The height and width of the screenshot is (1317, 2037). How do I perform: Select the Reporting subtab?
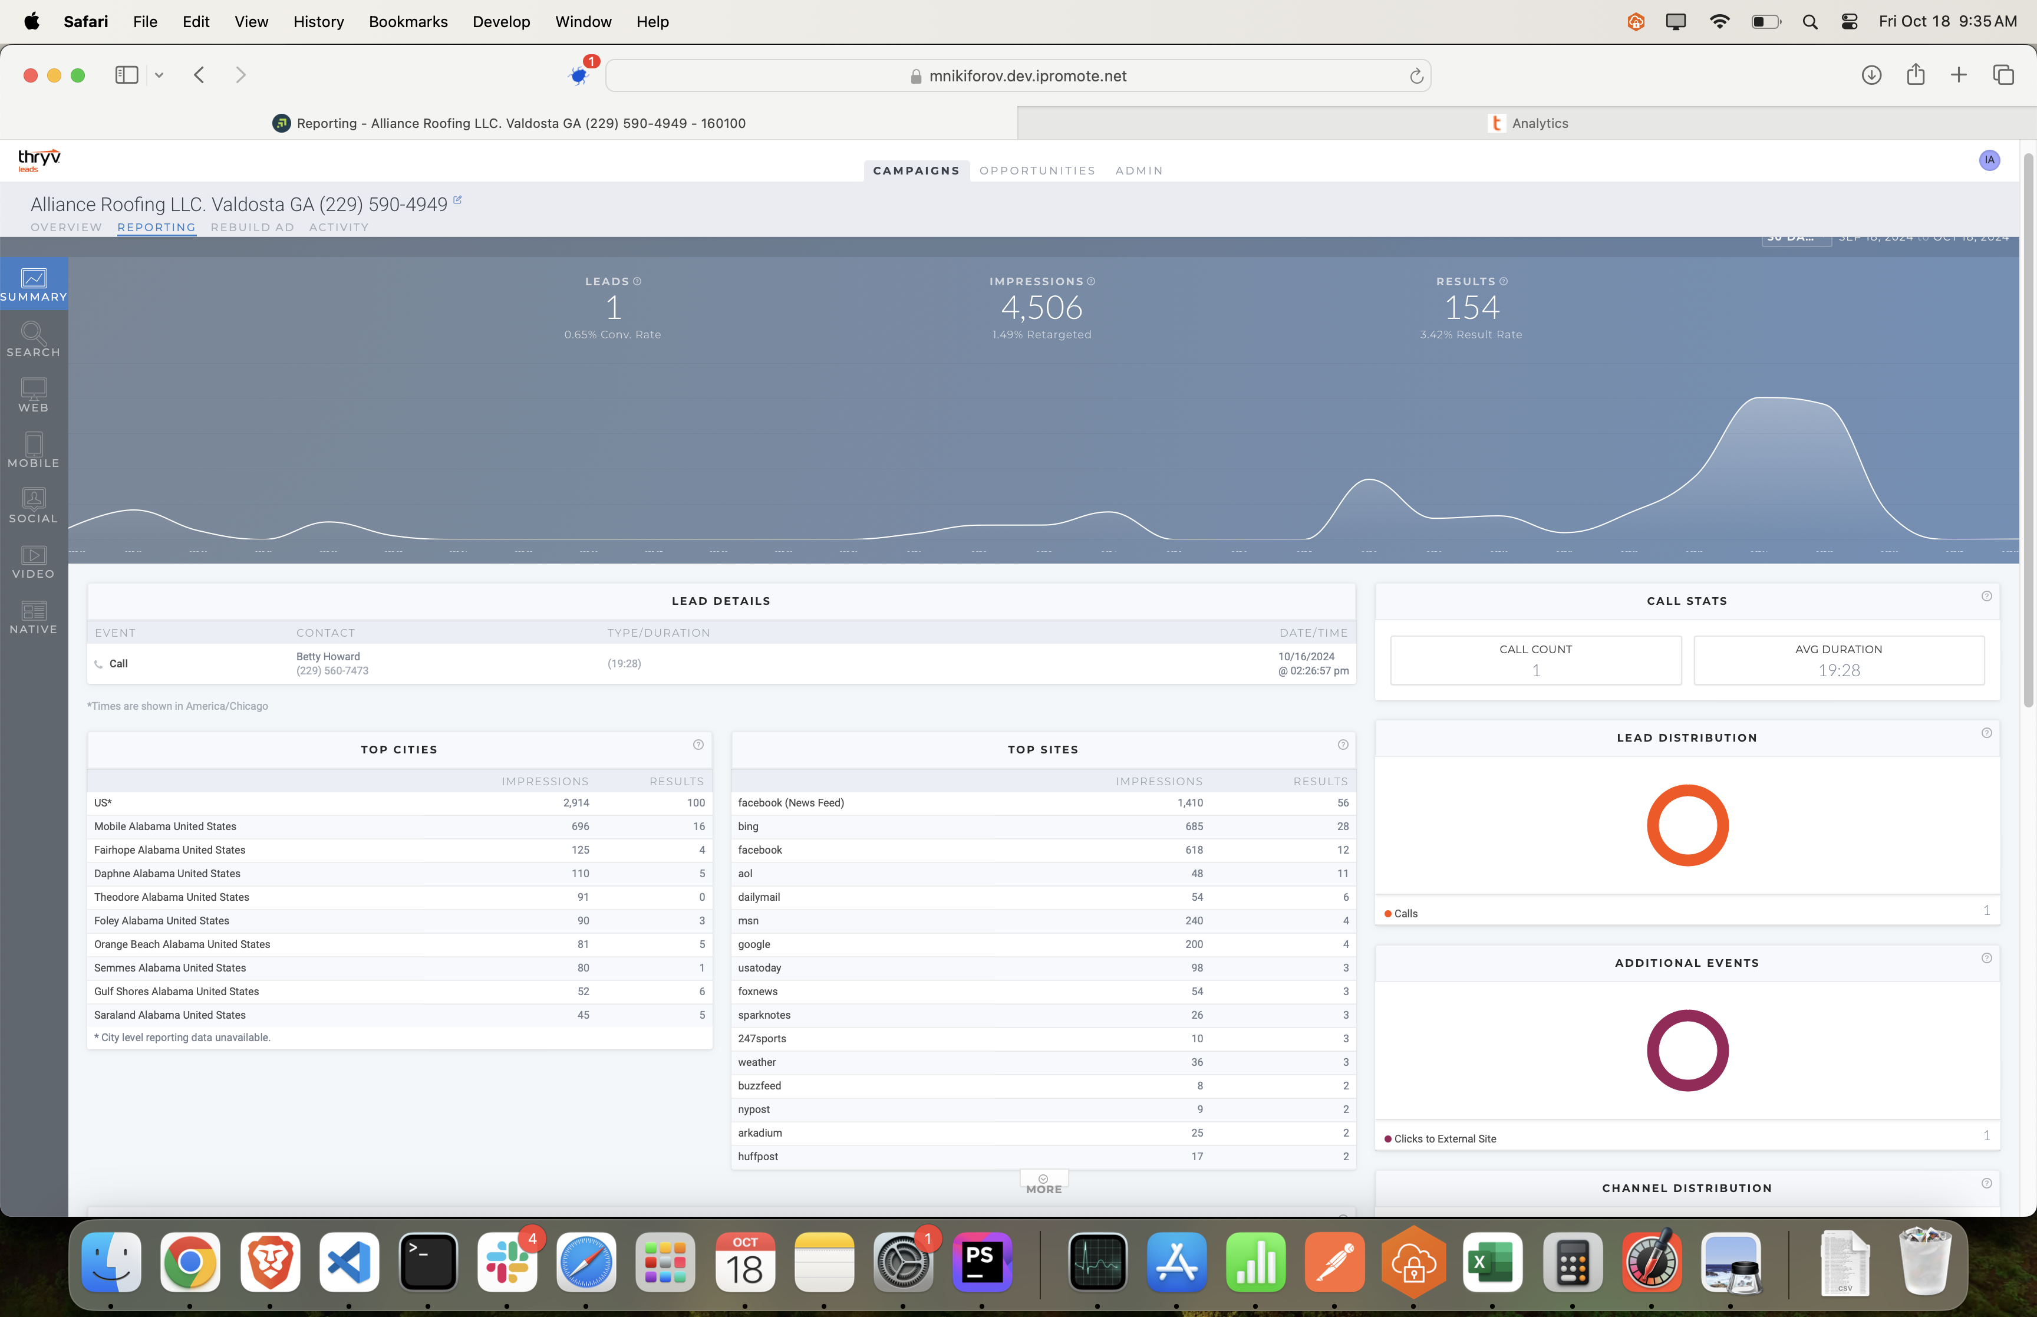[156, 228]
